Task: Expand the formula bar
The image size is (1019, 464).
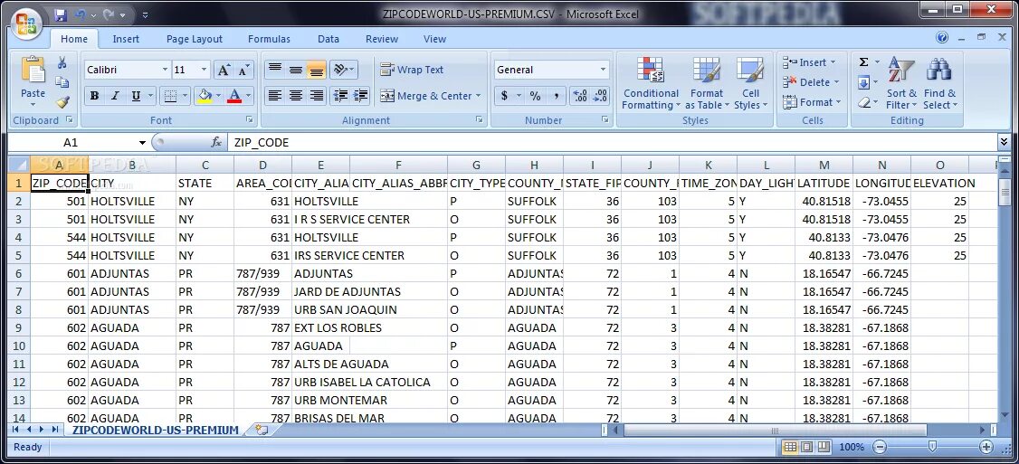Action: coord(1004,142)
